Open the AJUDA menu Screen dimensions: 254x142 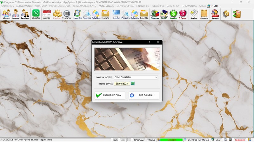coord(202,6)
